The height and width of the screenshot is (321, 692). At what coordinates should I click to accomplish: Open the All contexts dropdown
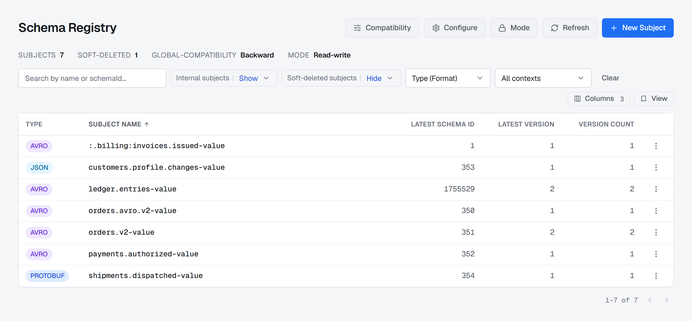[543, 78]
